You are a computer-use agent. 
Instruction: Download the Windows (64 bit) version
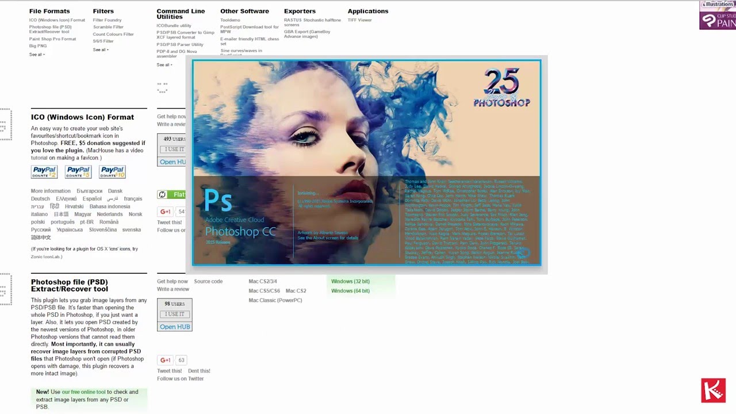350,290
